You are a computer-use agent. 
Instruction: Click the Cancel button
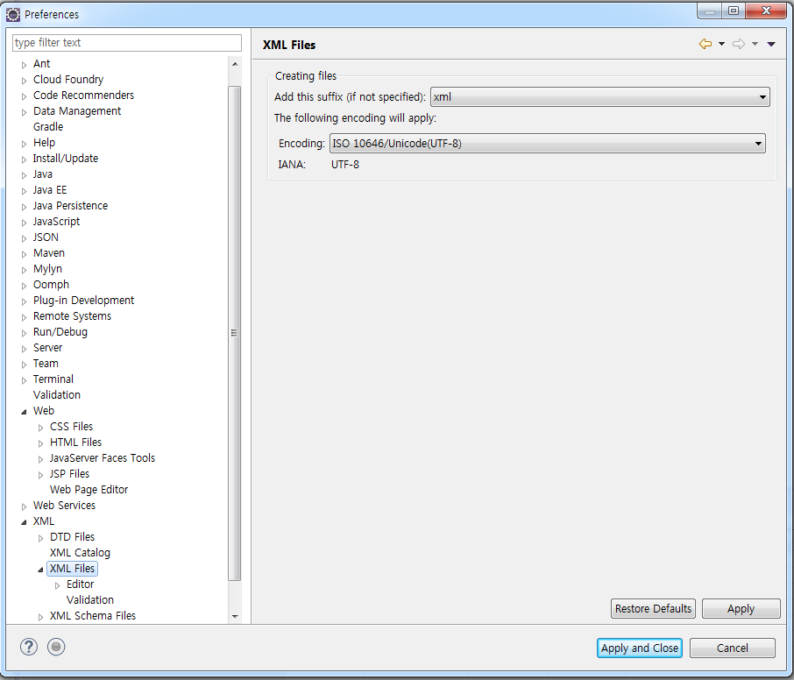(x=733, y=648)
